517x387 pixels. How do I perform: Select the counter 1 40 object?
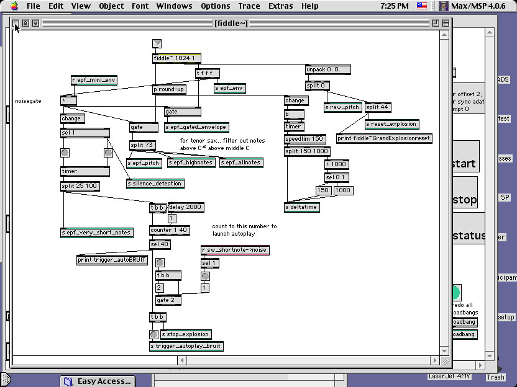click(169, 230)
